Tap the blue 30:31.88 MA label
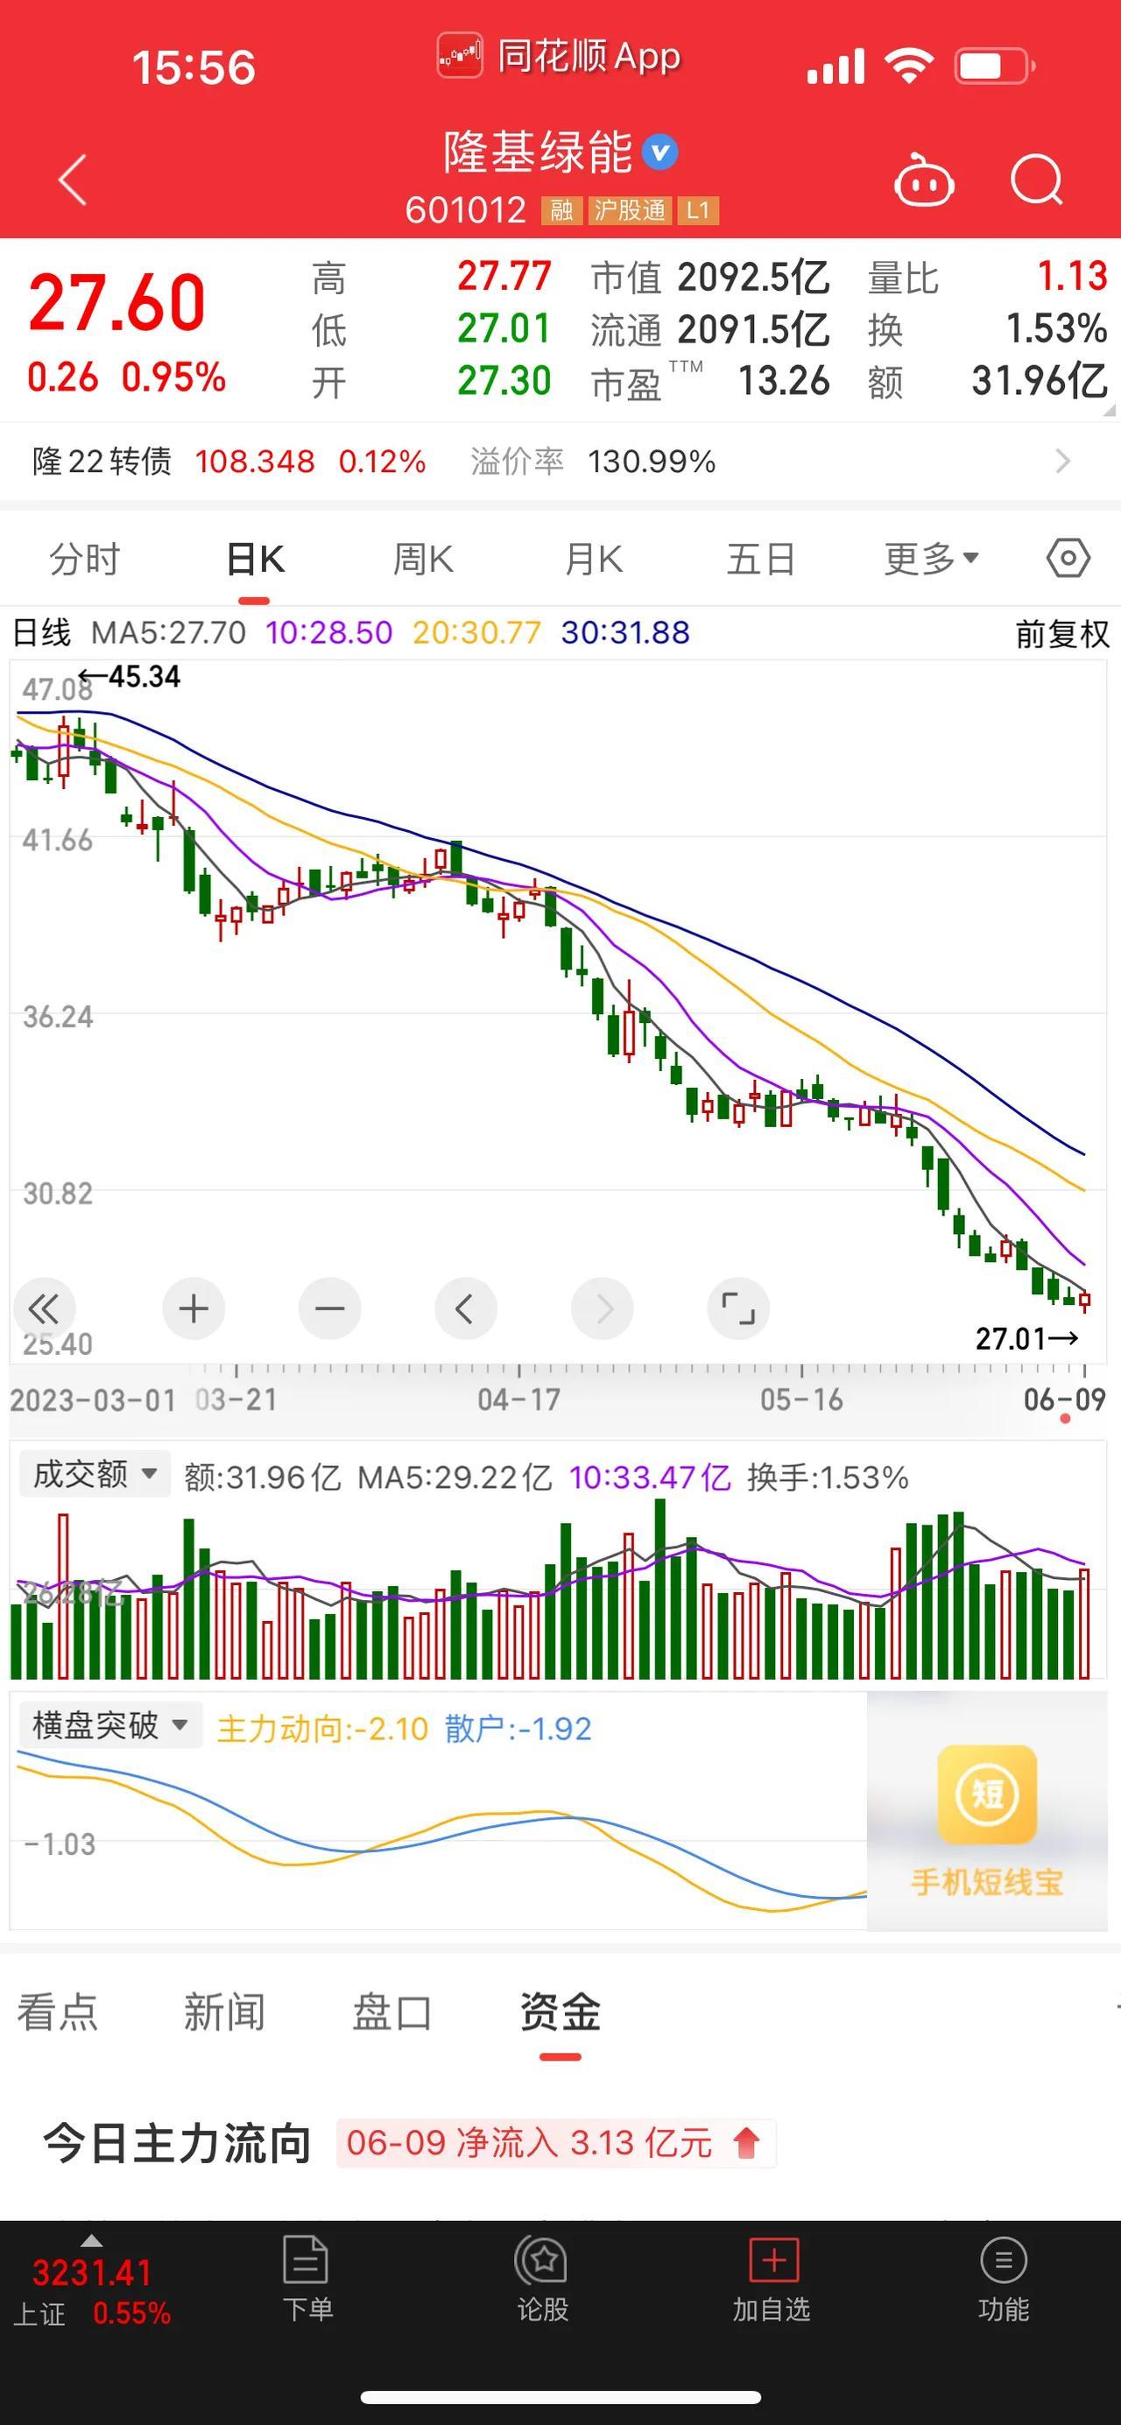The image size is (1121, 2425). pos(626,632)
